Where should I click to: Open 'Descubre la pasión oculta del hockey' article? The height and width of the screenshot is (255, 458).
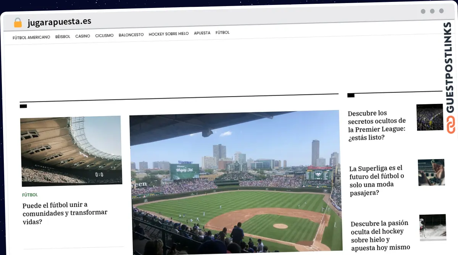[380, 235]
